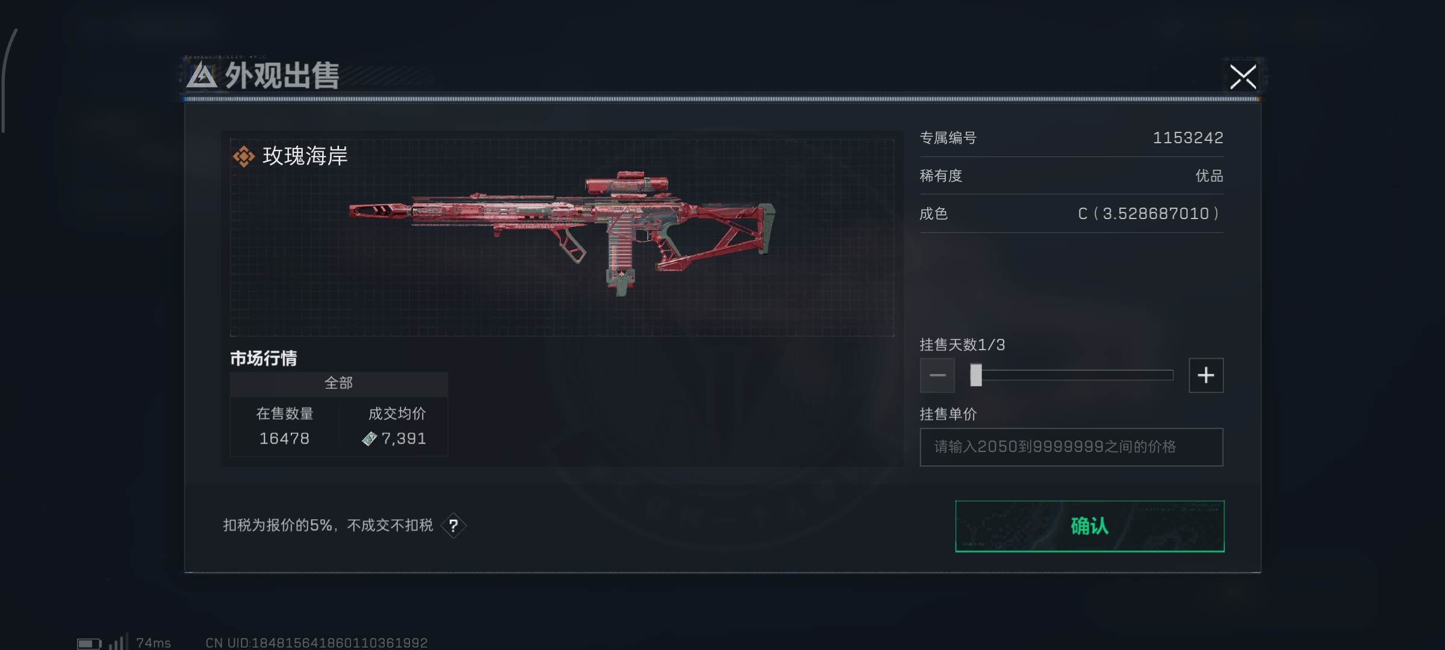Click the currency ticket icon next to 7,391
Image resolution: width=1445 pixels, height=650 pixels.
tap(369, 439)
